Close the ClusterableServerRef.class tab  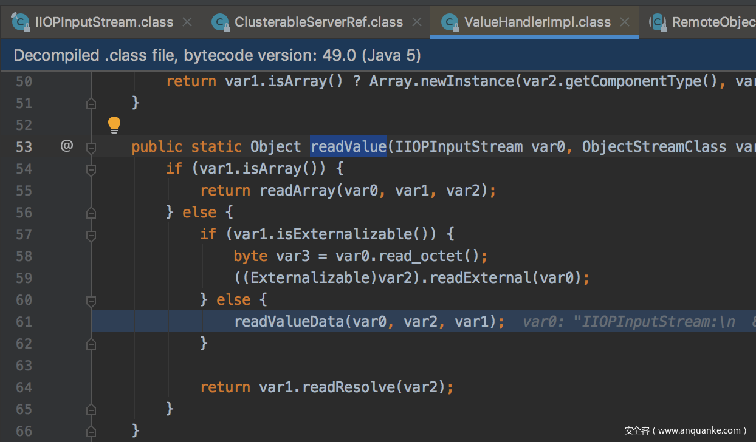(x=417, y=22)
